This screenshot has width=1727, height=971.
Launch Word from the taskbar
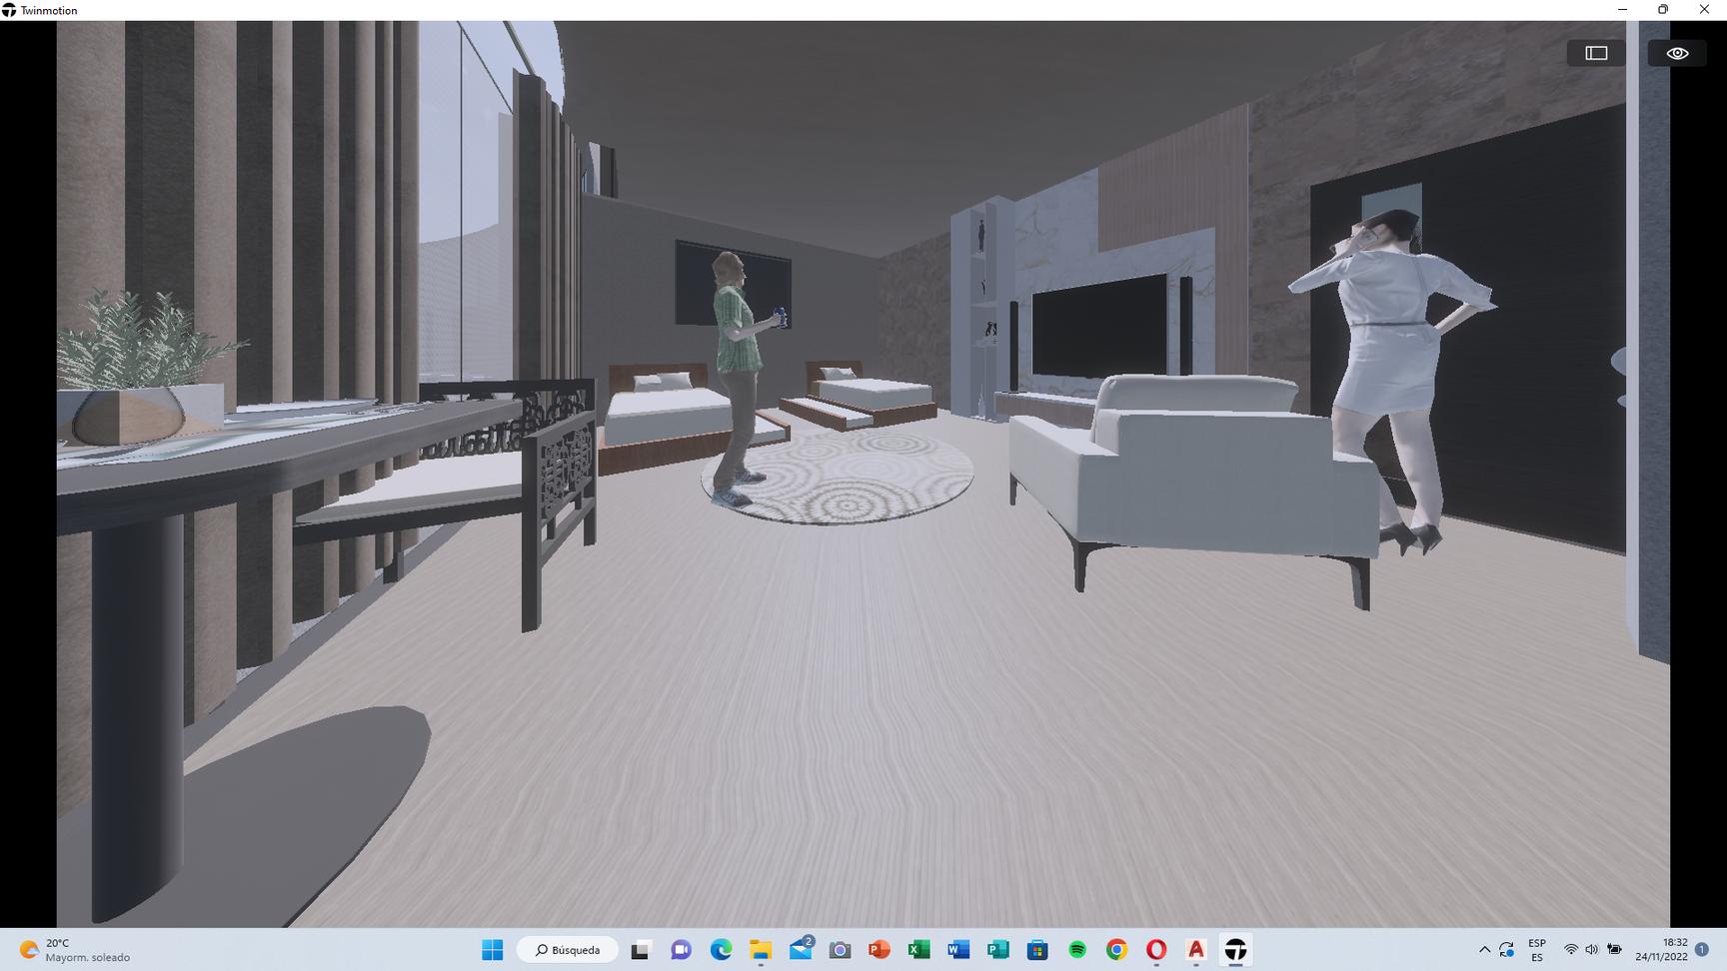(x=958, y=950)
